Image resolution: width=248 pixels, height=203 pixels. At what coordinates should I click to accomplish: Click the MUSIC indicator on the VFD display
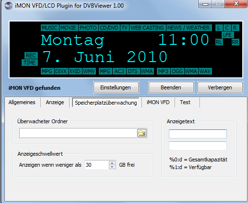(x=49, y=28)
